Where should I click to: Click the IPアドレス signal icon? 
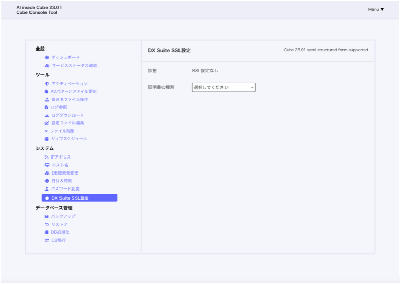pyautogui.click(x=47, y=157)
